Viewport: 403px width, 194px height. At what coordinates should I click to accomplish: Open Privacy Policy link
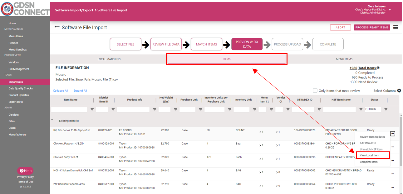click(x=25, y=177)
